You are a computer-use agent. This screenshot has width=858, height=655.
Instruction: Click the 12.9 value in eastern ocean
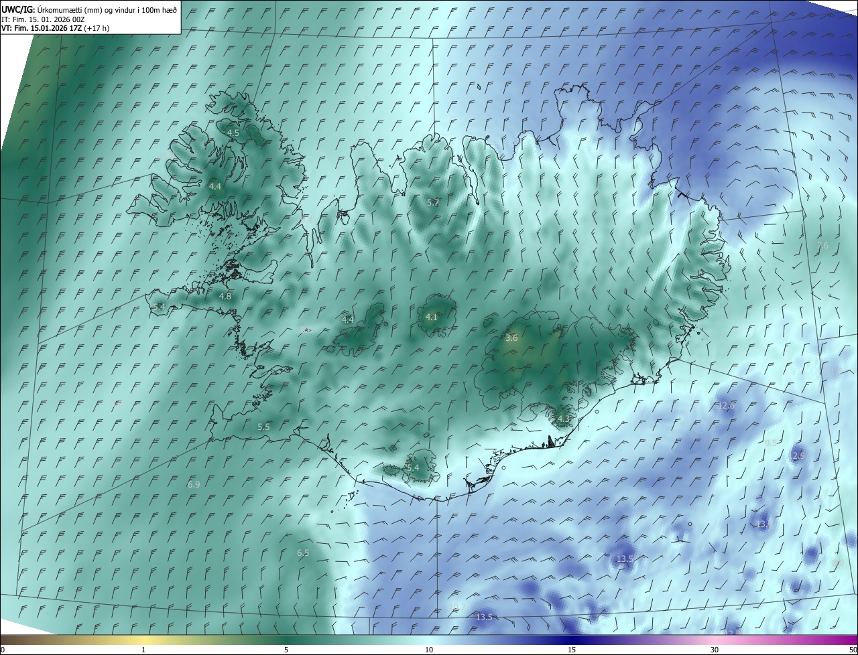[796, 455]
